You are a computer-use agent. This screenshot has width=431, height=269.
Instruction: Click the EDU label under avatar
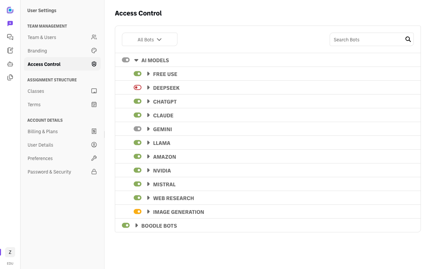(x=10, y=263)
